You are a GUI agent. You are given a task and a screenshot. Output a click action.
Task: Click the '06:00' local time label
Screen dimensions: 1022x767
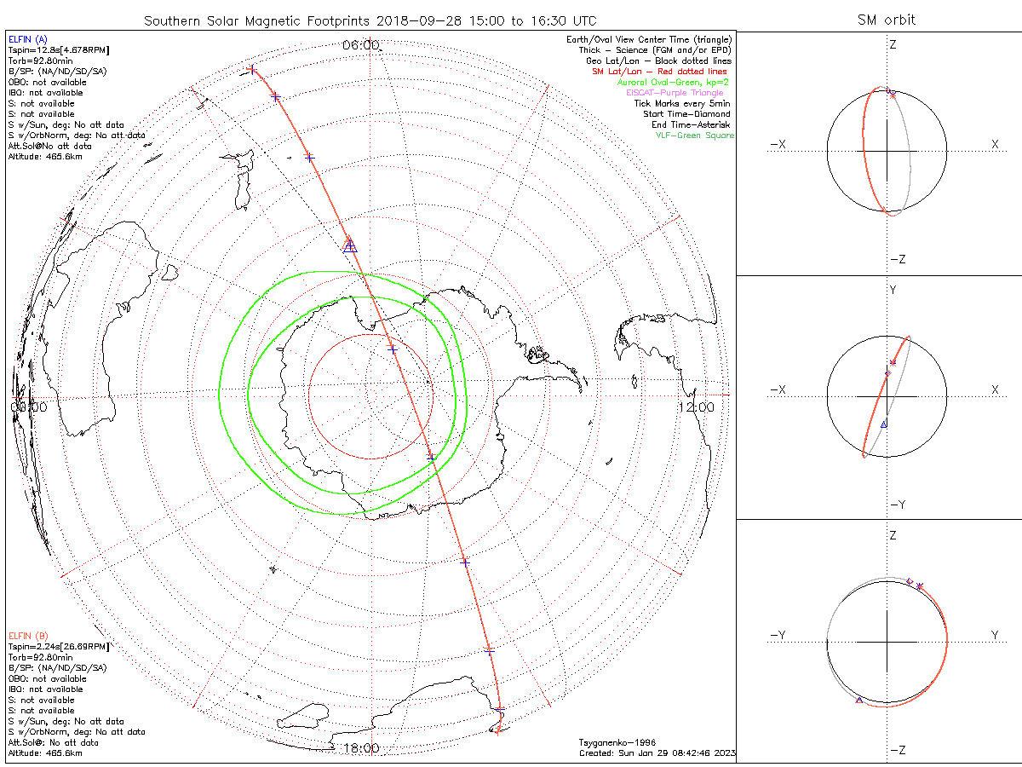click(x=360, y=45)
